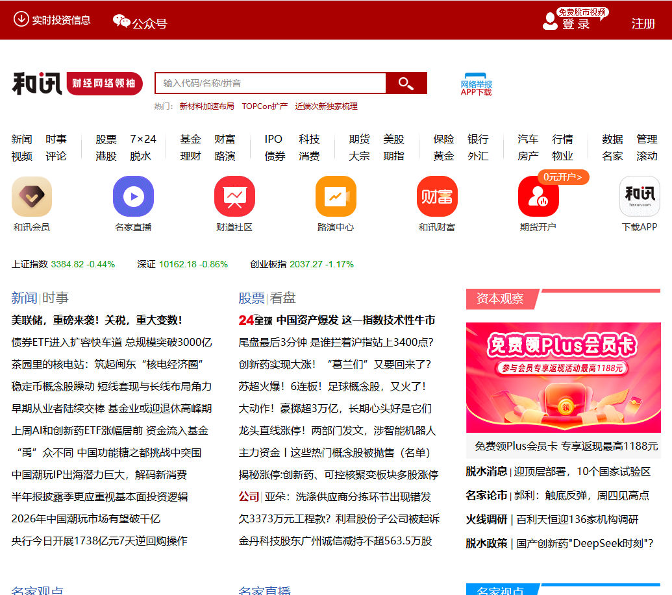Click the 实时投资信息 download icon

pyautogui.click(x=20, y=20)
